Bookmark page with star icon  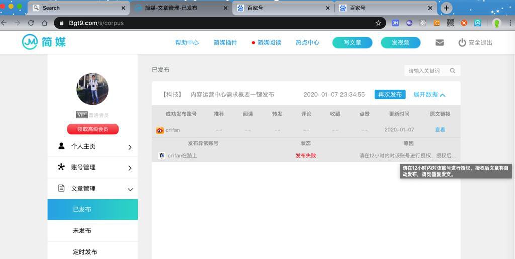click(x=378, y=23)
